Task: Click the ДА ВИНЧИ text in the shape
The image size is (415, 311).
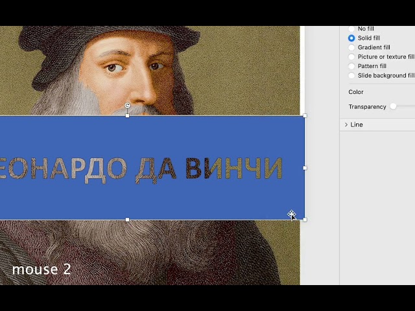Action: 209,169
